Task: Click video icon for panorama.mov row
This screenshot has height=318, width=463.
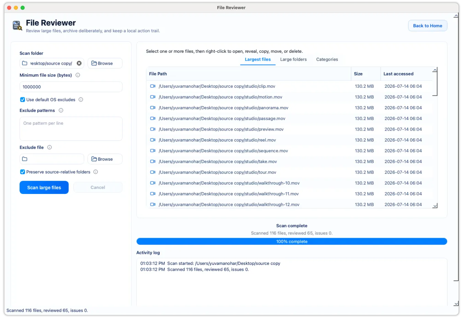Action: click(153, 108)
